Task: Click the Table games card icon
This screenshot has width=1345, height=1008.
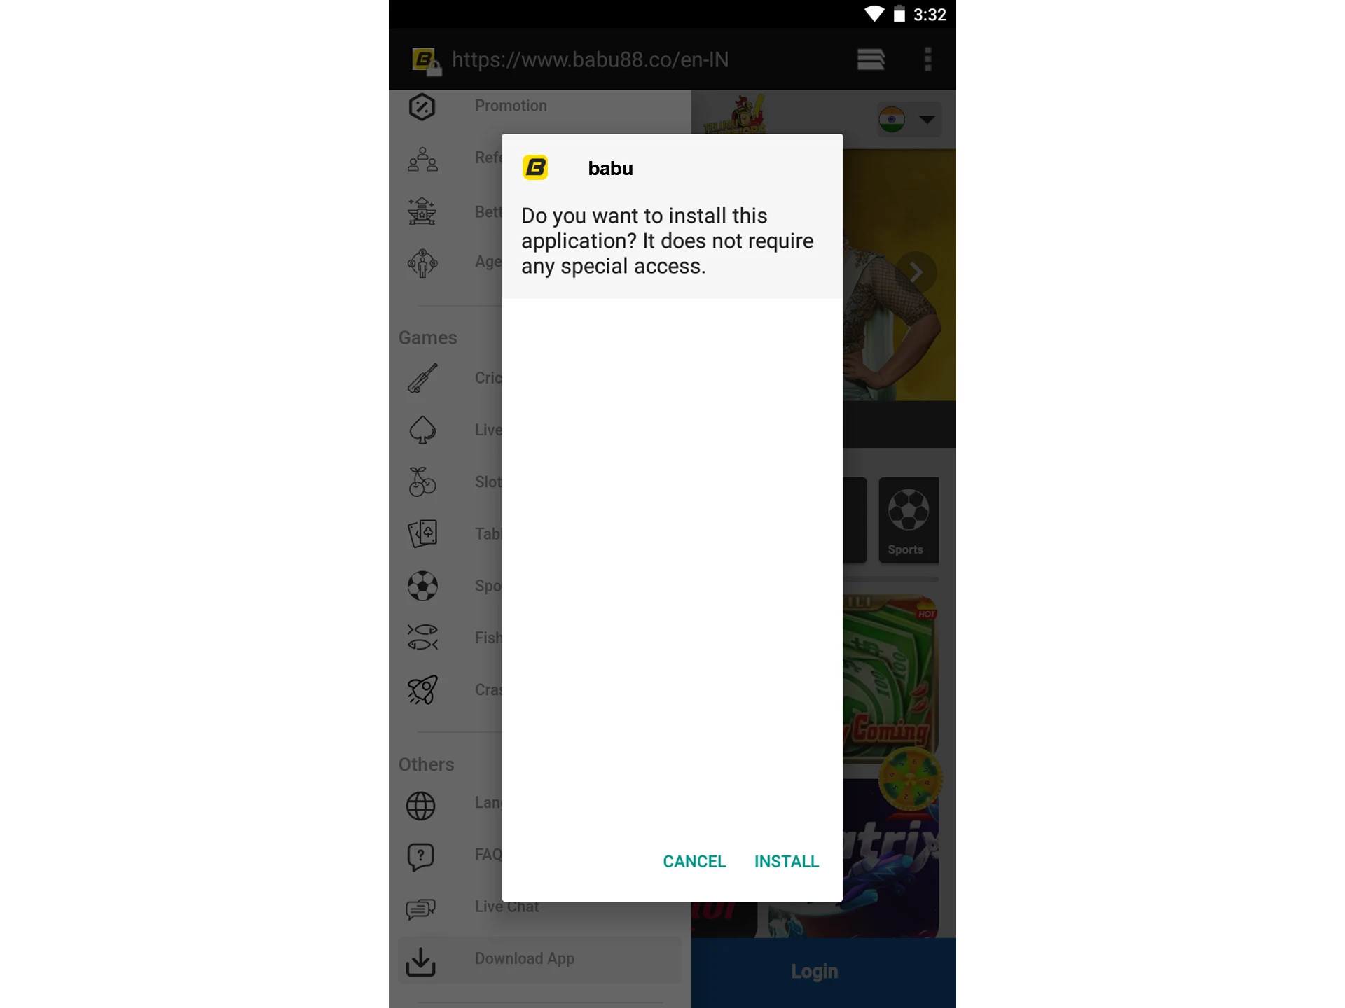Action: coord(422,533)
